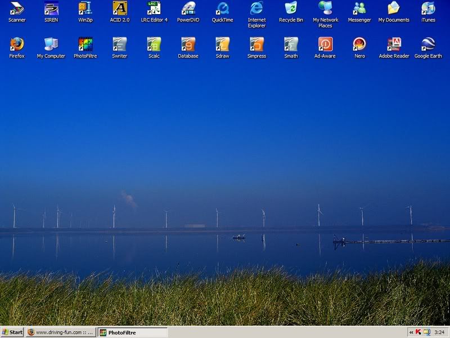Switch to the www.driving-fun.com taskbar window
This screenshot has width=450, height=338.
coord(61,332)
